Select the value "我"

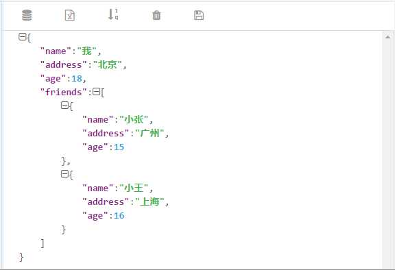(86, 51)
